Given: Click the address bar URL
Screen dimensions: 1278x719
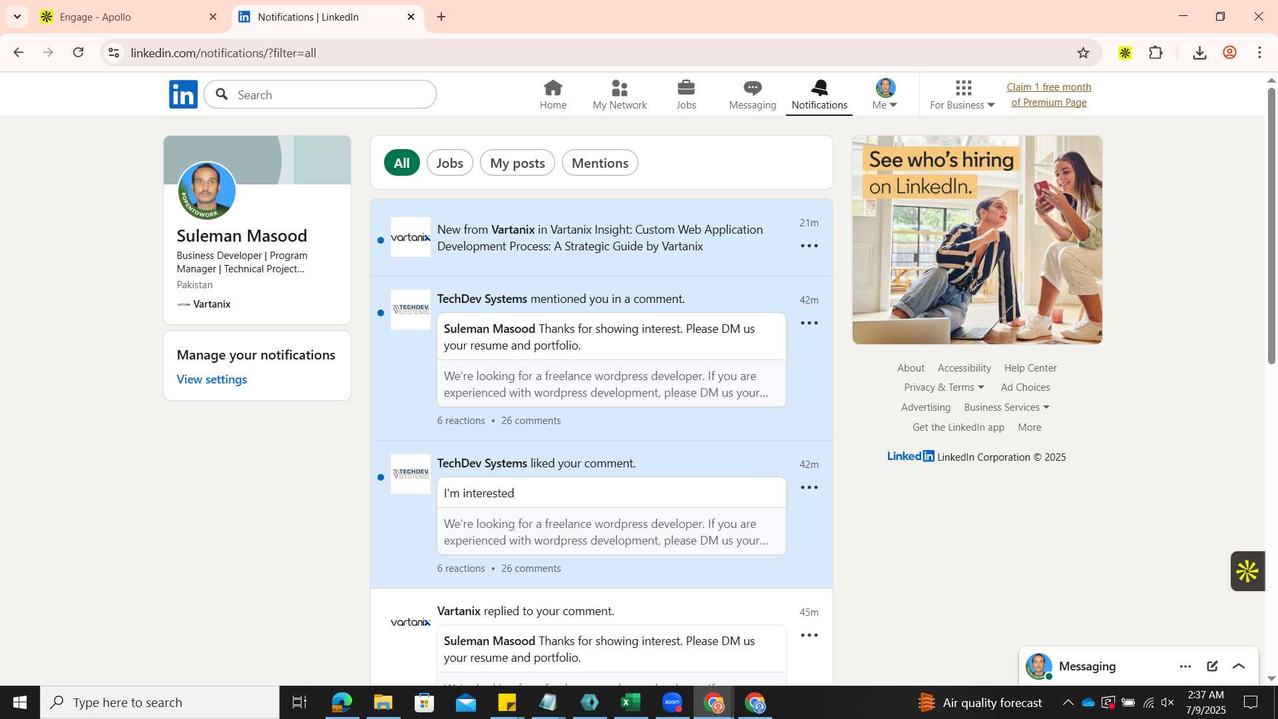Looking at the screenshot, I should [224, 53].
